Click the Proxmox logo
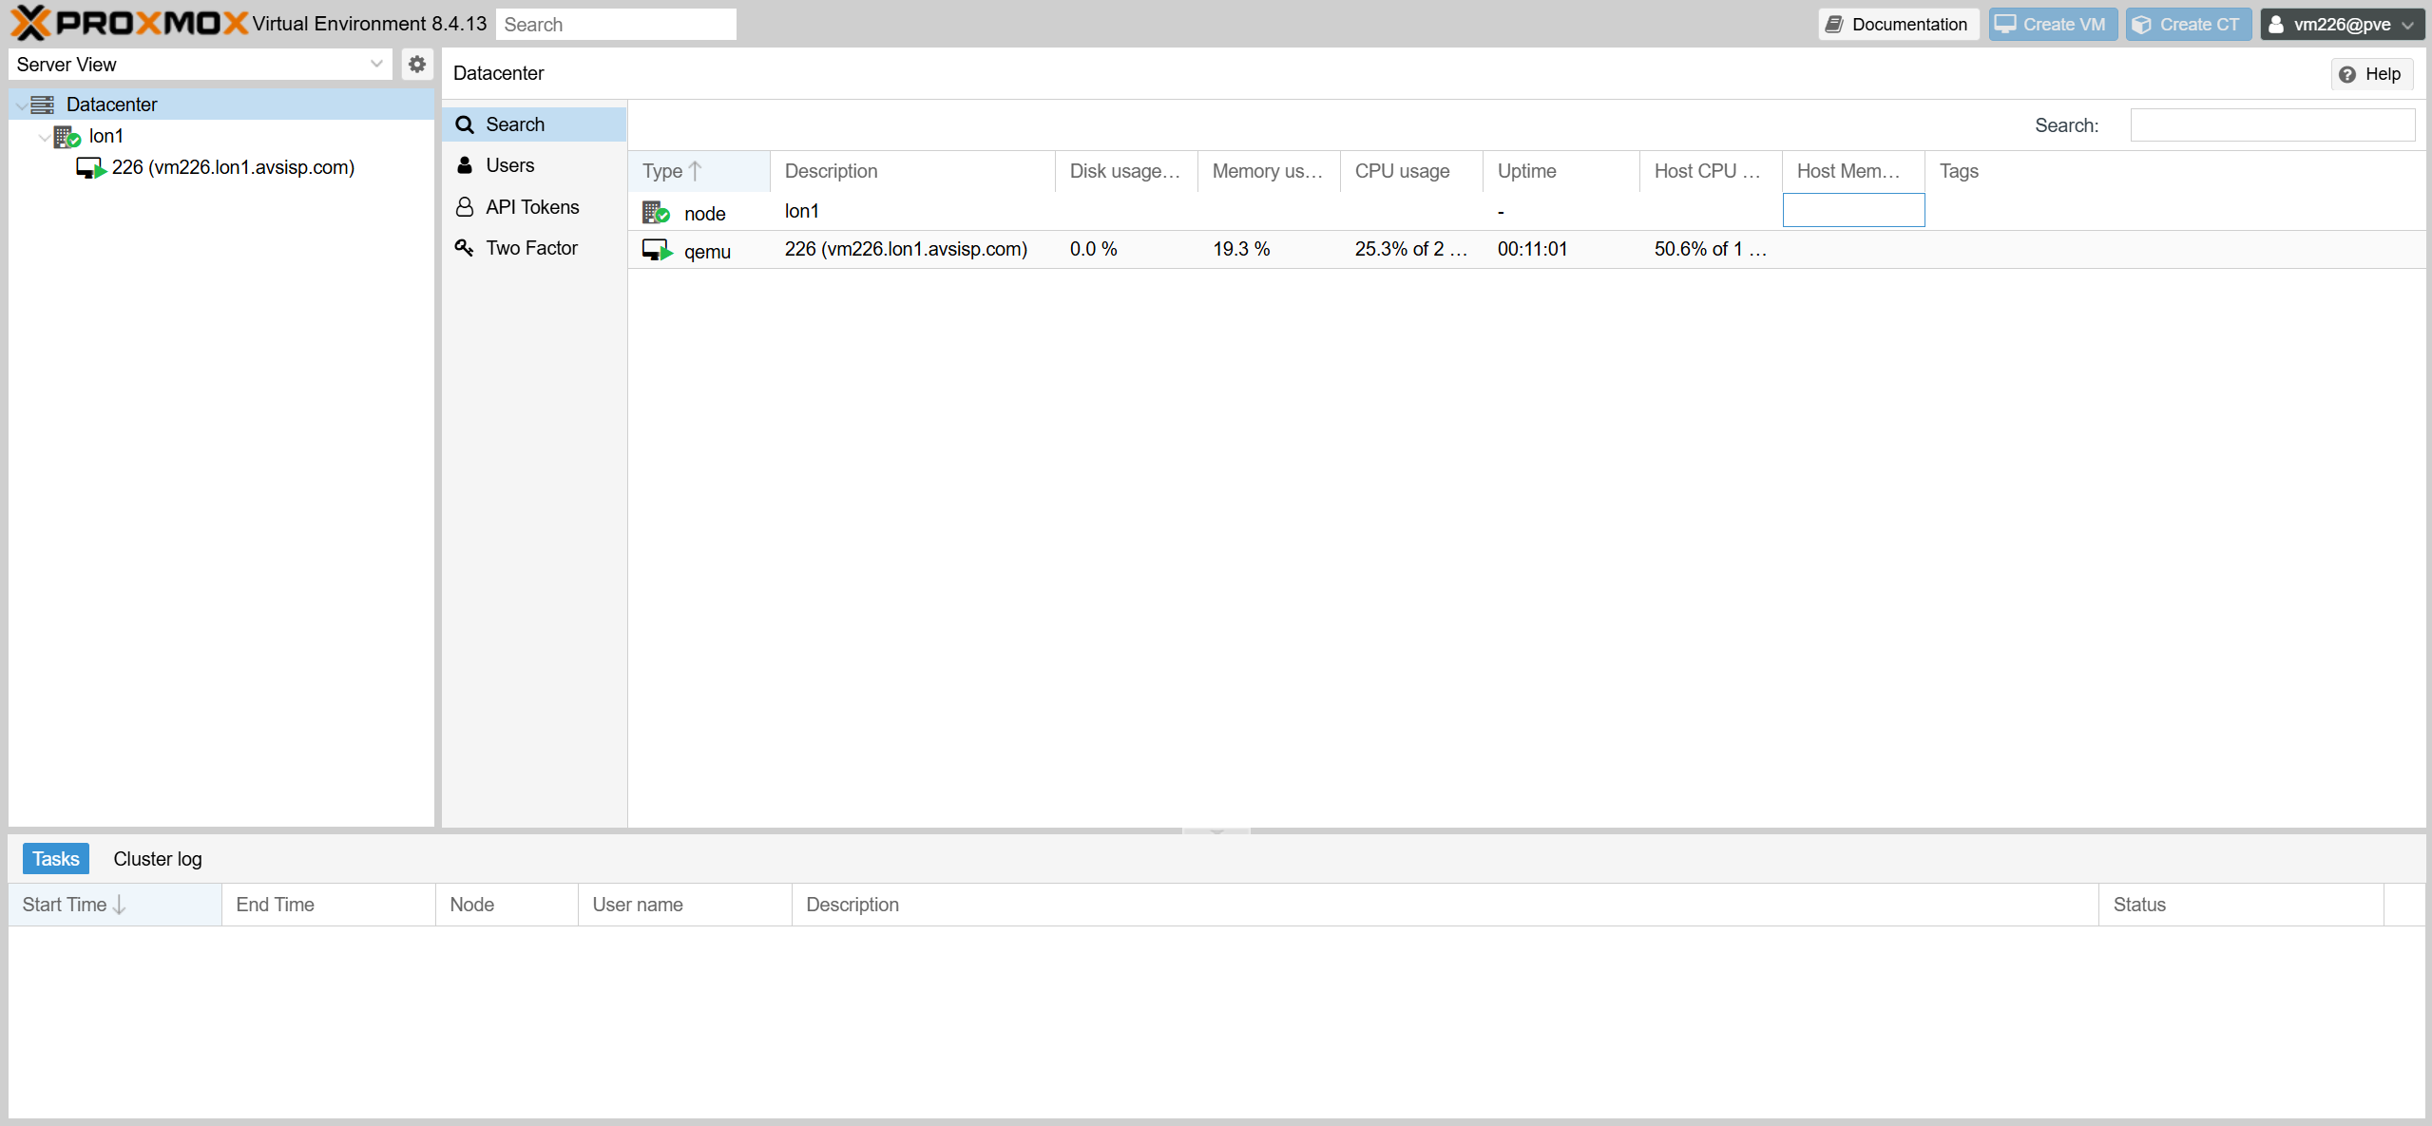 pyautogui.click(x=129, y=23)
